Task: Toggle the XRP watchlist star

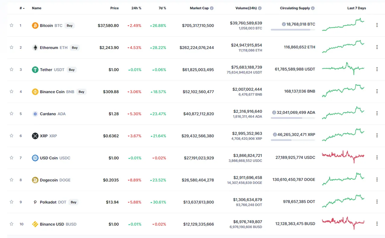Action: click(x=11, y=136)
